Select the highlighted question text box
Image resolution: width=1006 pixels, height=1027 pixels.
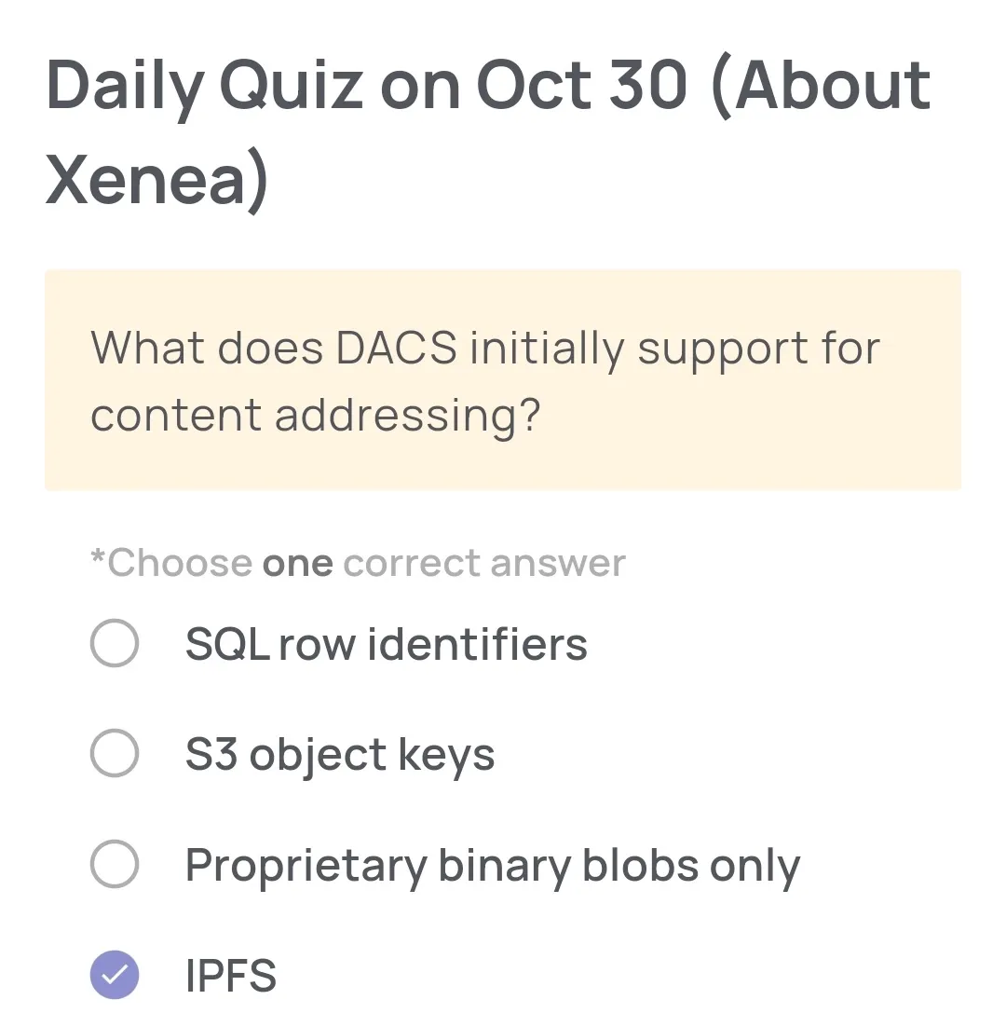(x=503, y=379)
